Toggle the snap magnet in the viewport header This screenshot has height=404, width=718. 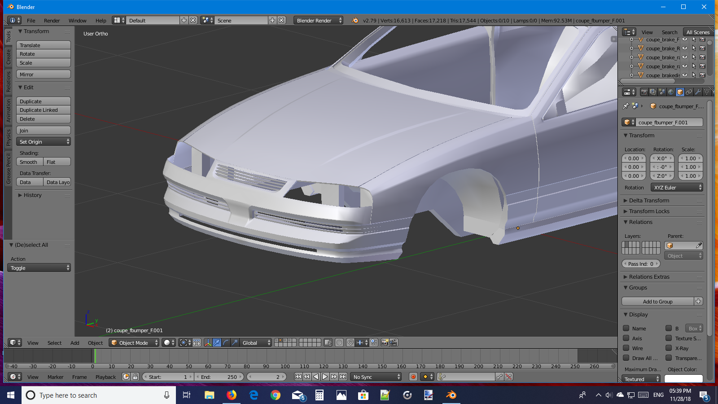pos(350,343)
